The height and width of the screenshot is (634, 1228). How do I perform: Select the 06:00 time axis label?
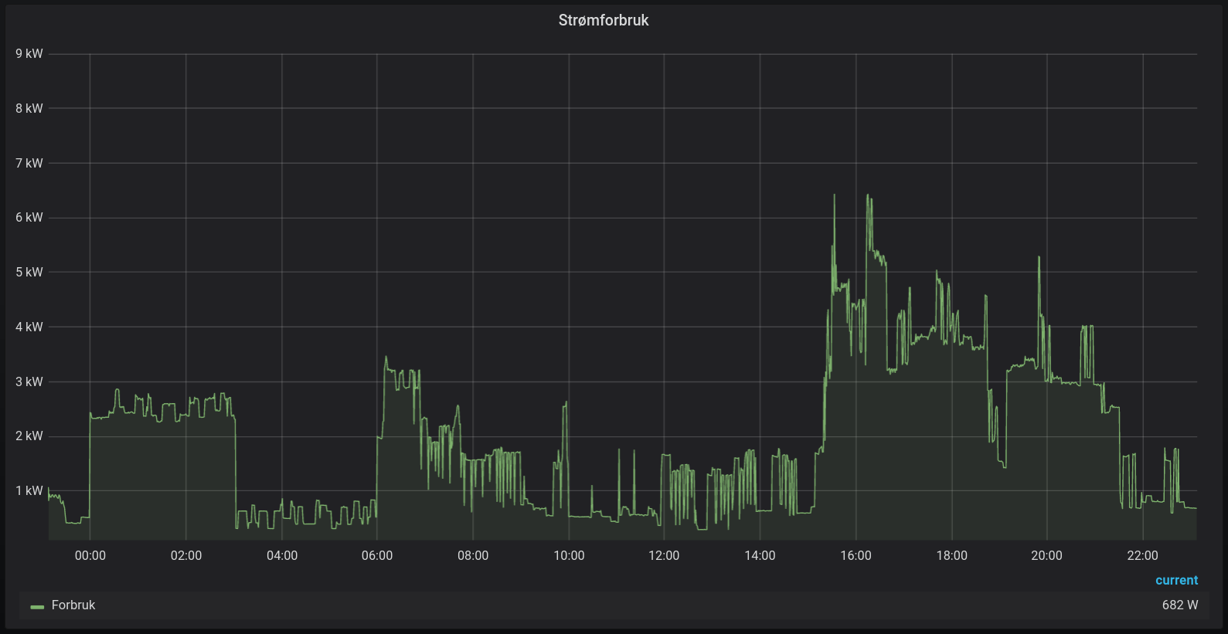click(x=377, y=555)
